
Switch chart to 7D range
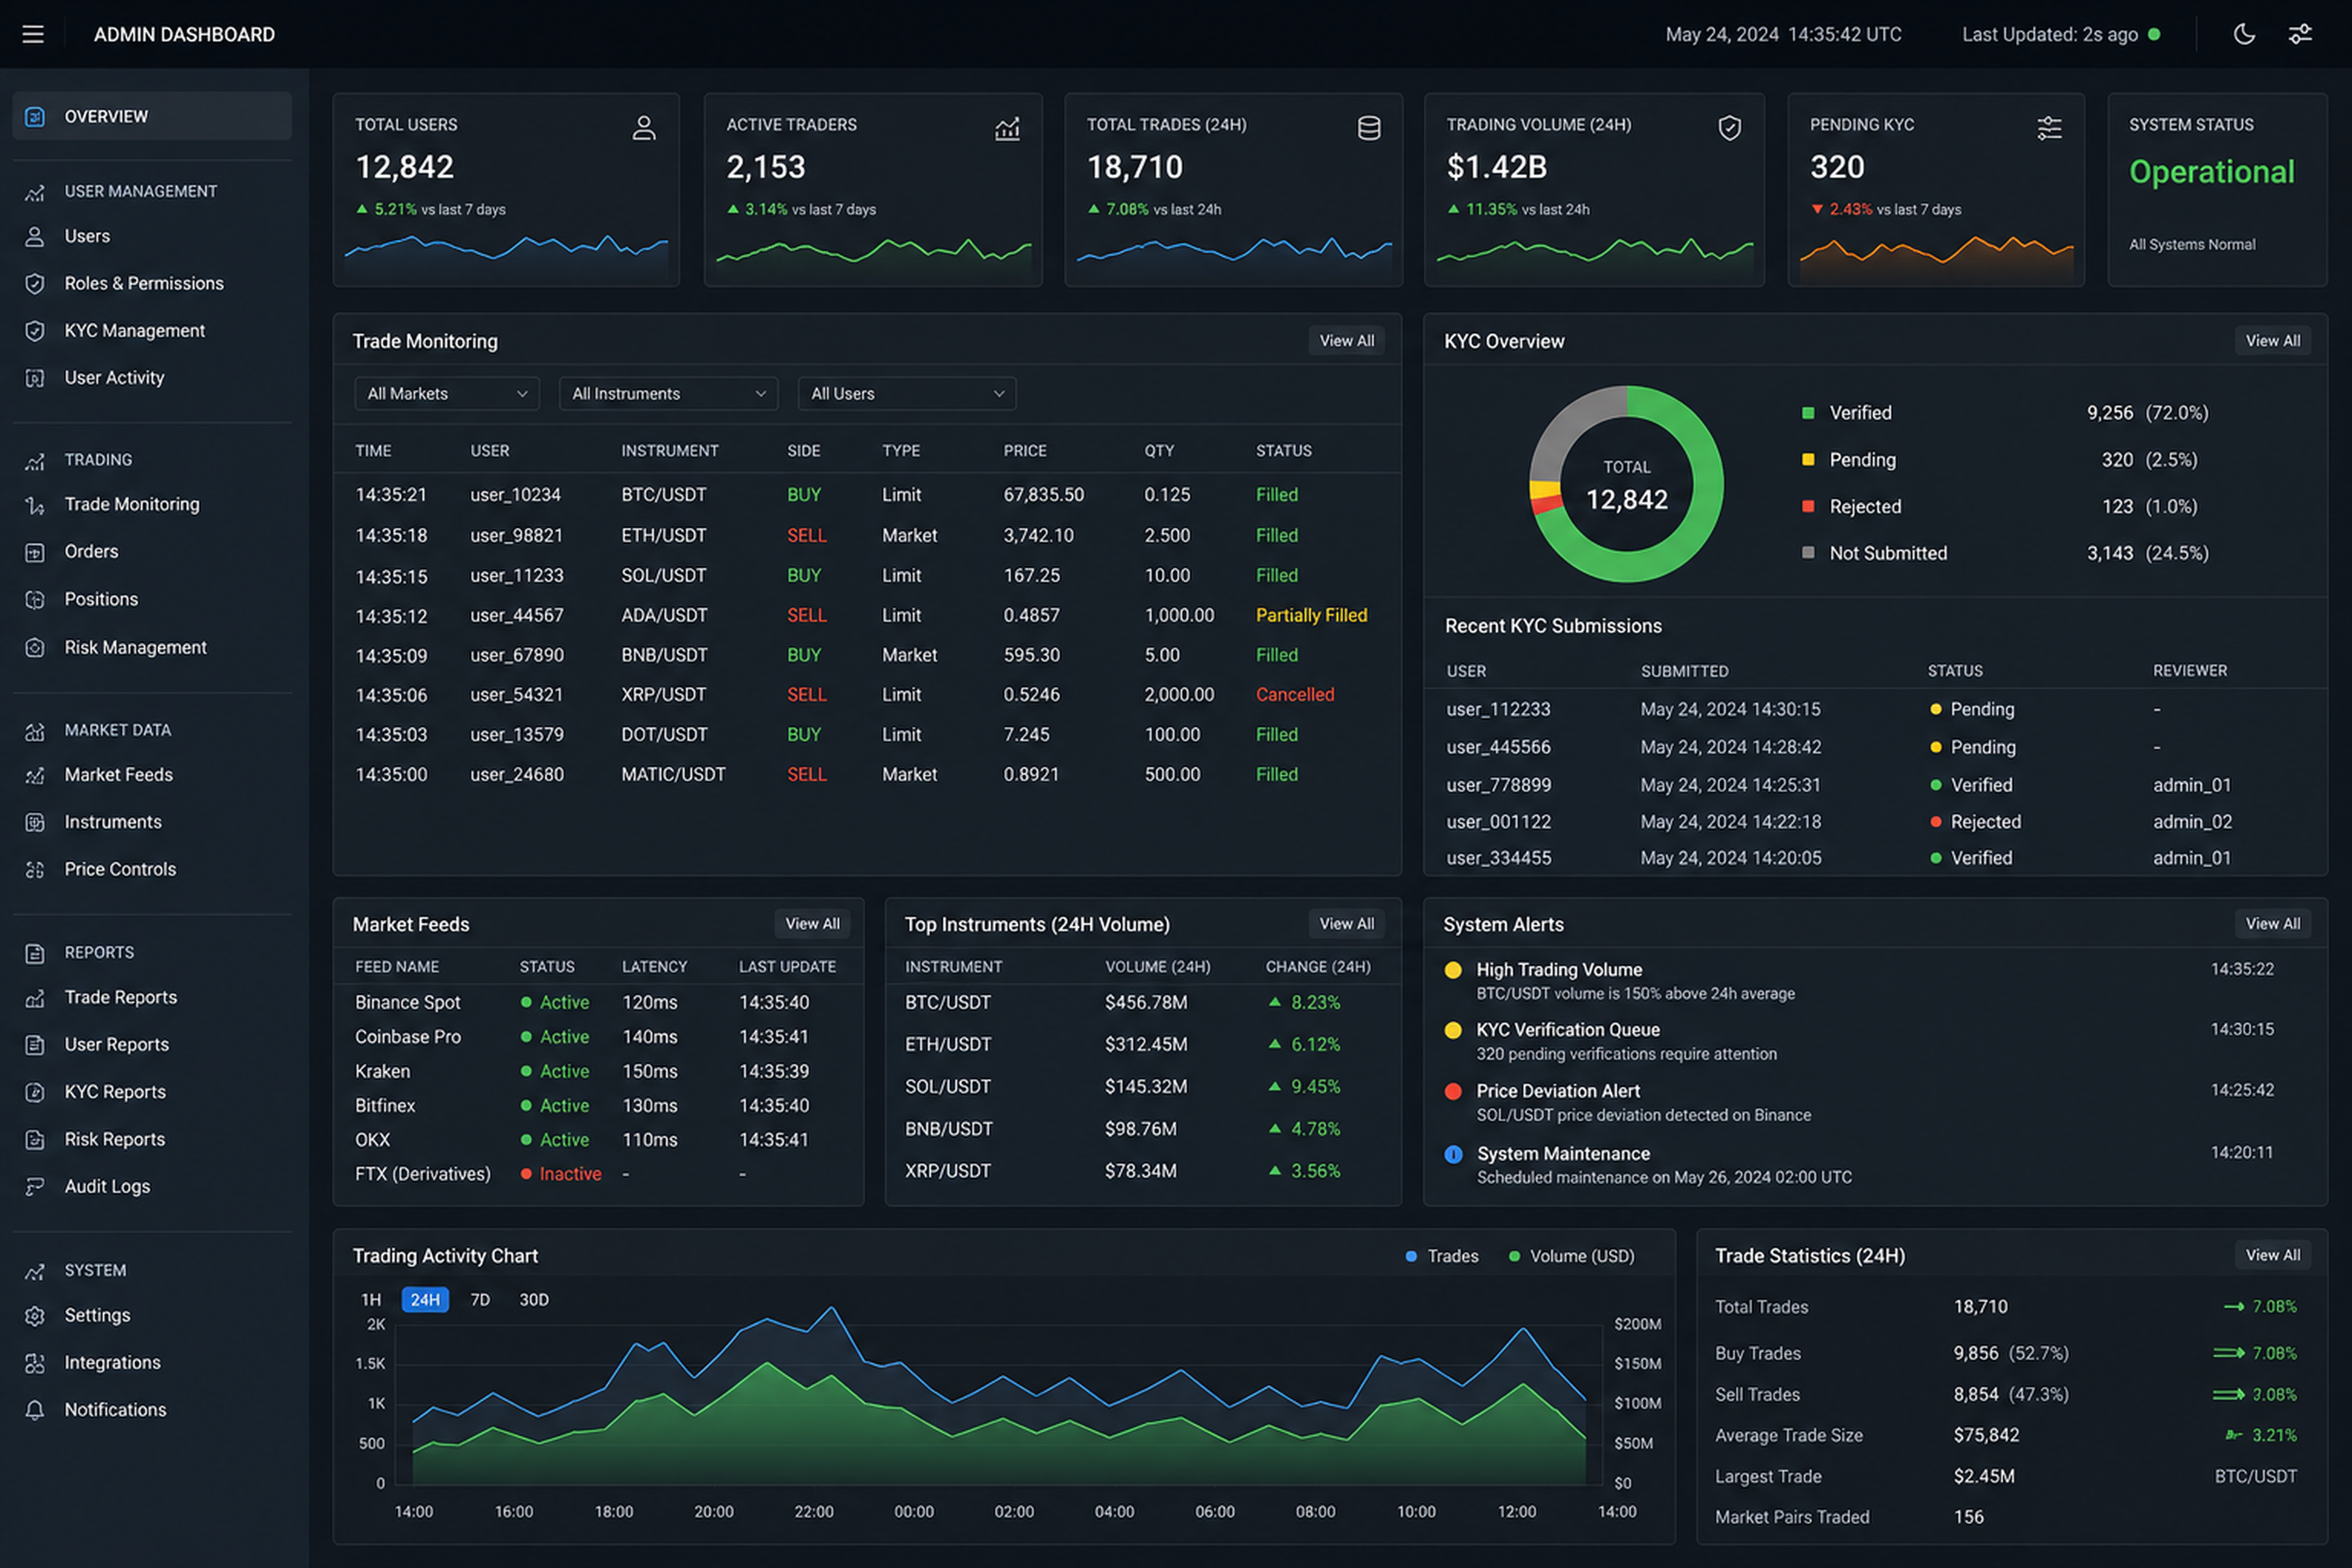coord(480,1300)
